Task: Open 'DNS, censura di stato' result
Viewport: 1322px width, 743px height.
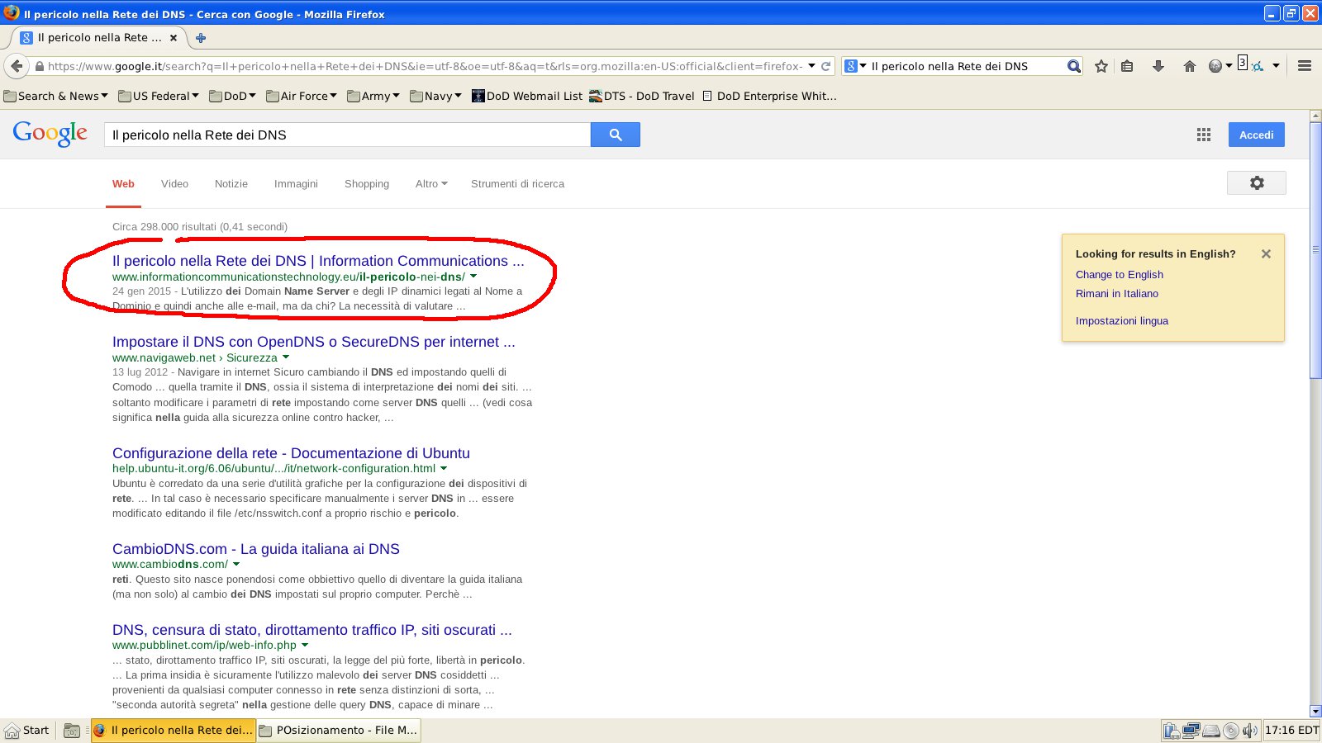Action: pyautogui.click(x=312, y=630)
